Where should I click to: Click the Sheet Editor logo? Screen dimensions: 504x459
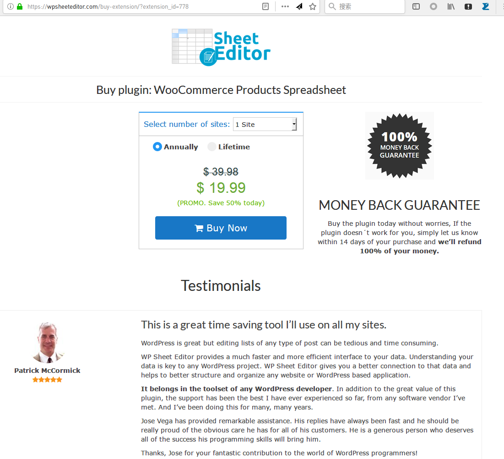(x=221, y=47)
